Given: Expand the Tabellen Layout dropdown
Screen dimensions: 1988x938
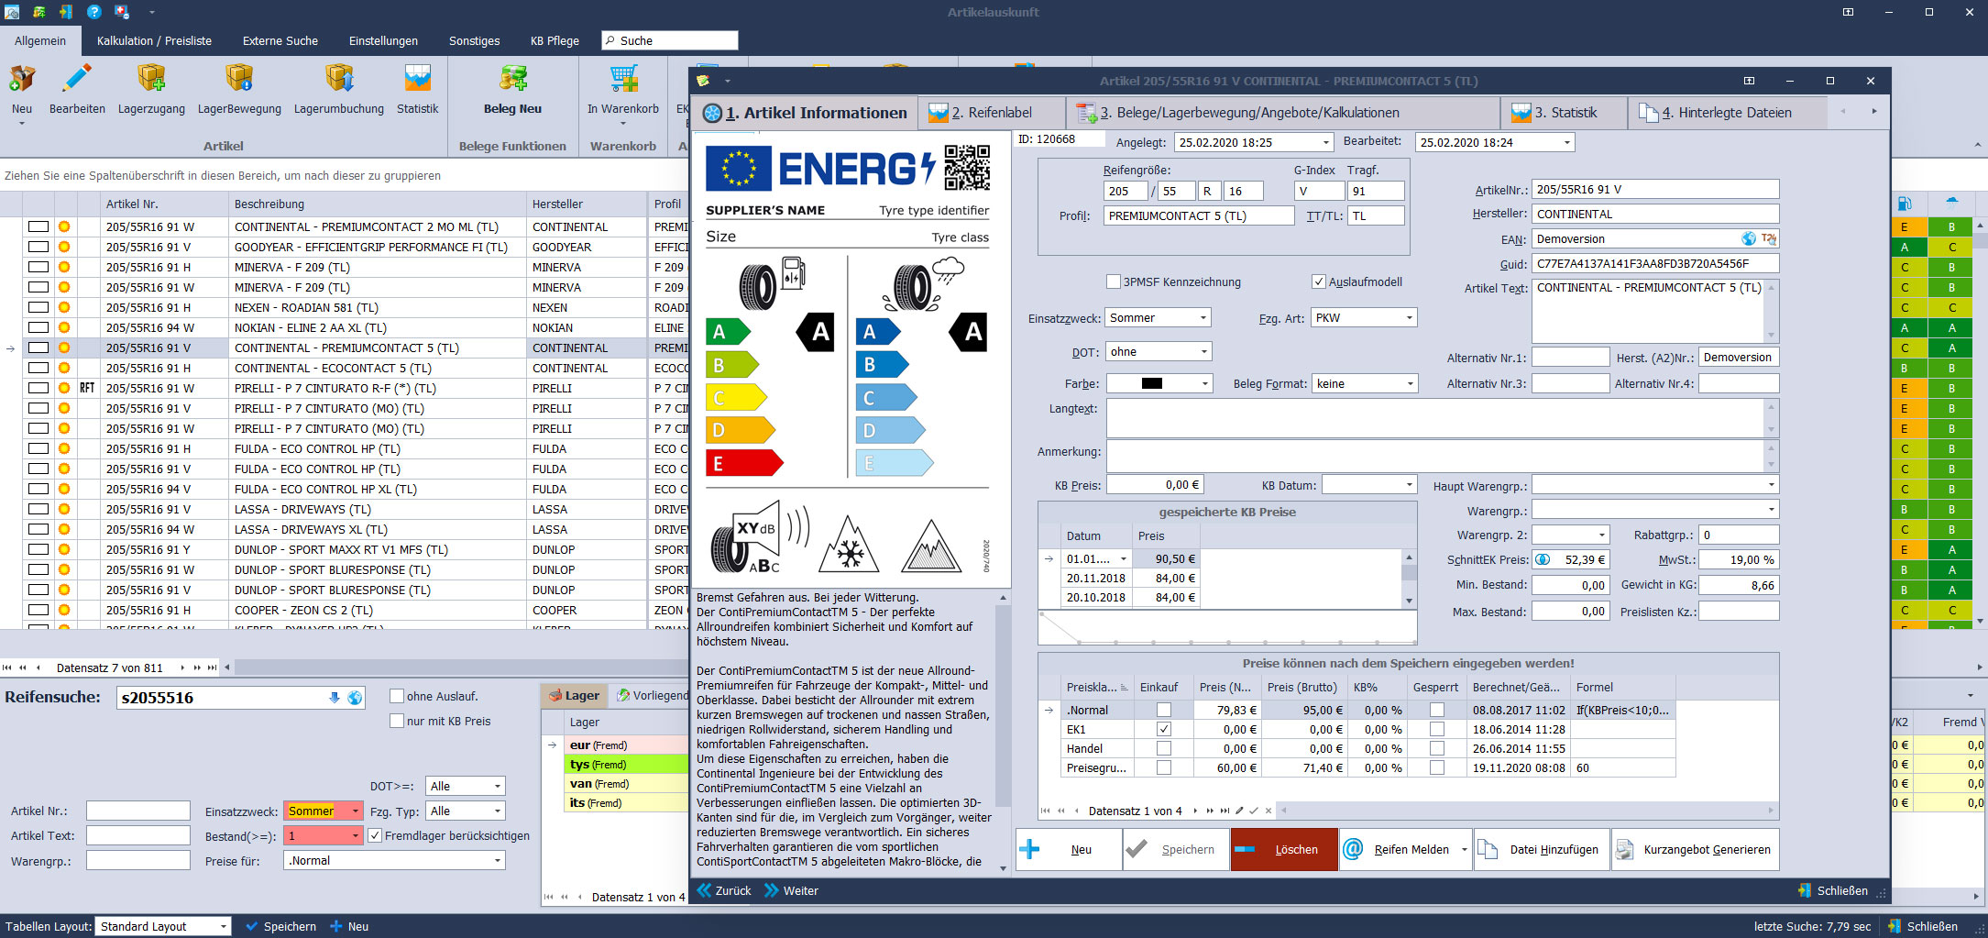Looking at the screenshot, I should click(x=223, y=926).
